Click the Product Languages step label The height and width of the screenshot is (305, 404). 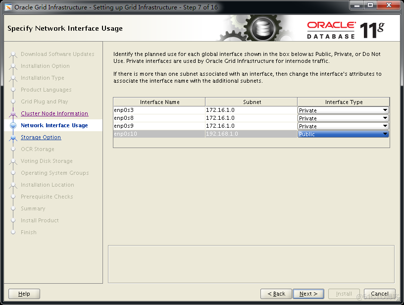tap(46, 90)
